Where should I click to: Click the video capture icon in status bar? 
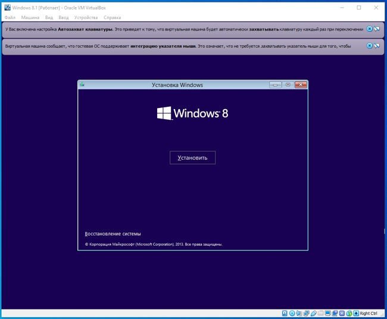coord(335,313)
